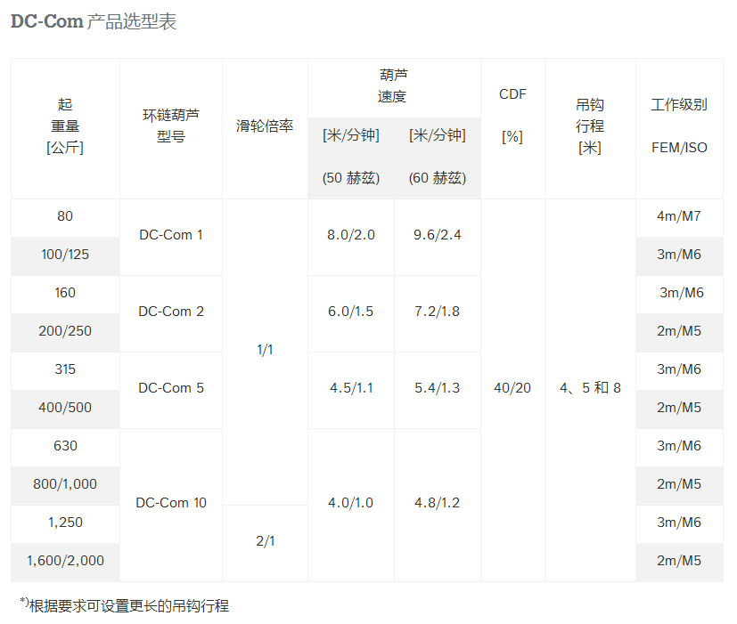The height and width of the screenshot is (624, 737).
Task: Click '3m/M6' in the 100/125 row
Action: [679, 255]
